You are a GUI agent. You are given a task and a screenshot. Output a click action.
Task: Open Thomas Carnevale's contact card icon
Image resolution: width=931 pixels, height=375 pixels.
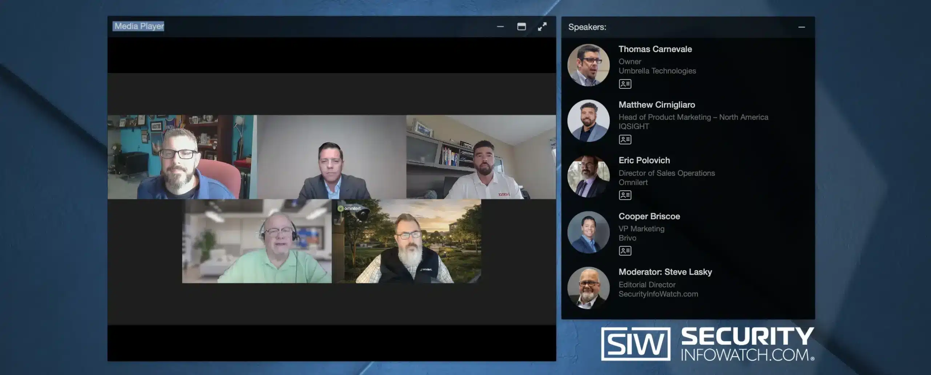pyautogui.click(x=625, y=84)
